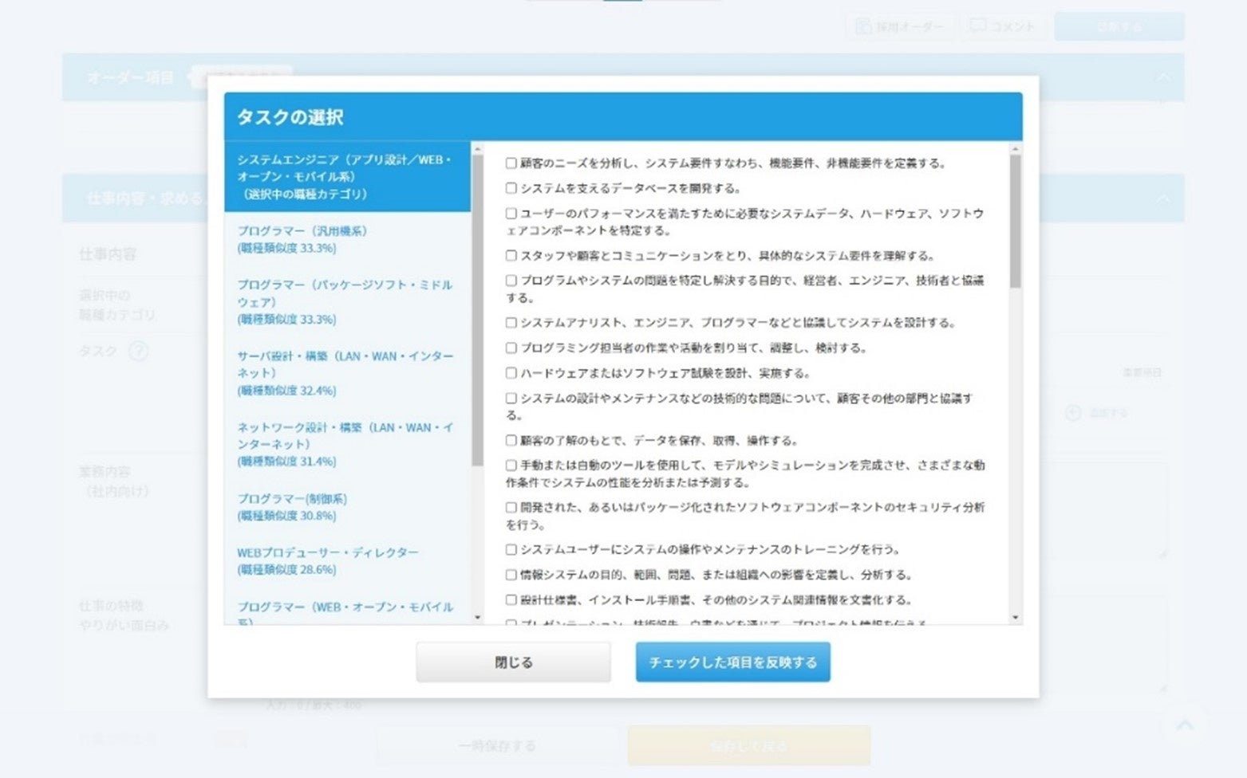The width and height of the screenshot is (1247, 778).
Task: Collapse the 仕事内容・求める section chevron
Action: click(1164, 198)
